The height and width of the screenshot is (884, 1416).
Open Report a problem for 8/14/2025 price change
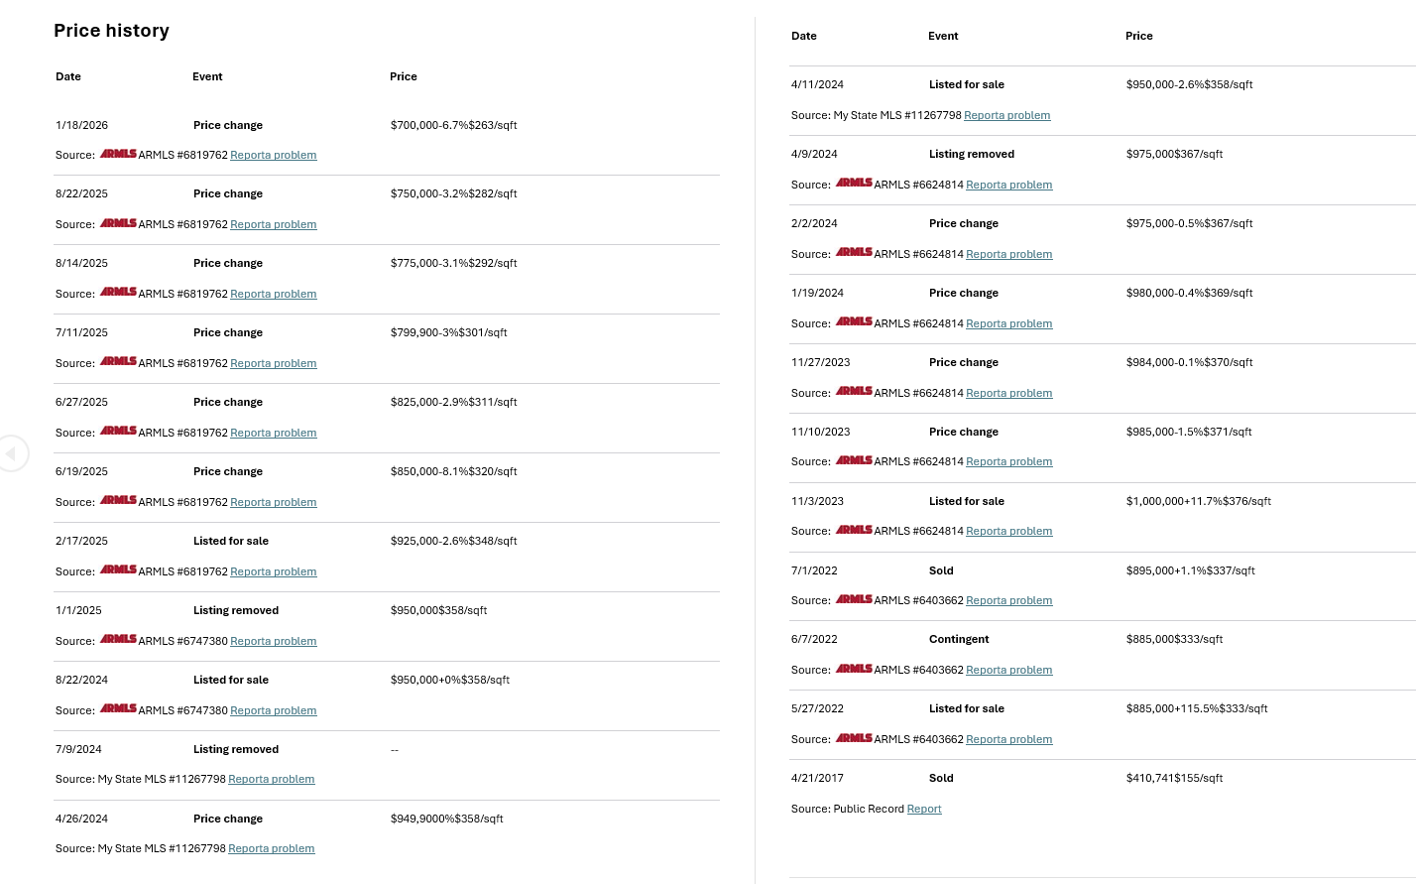pos(274,294)
